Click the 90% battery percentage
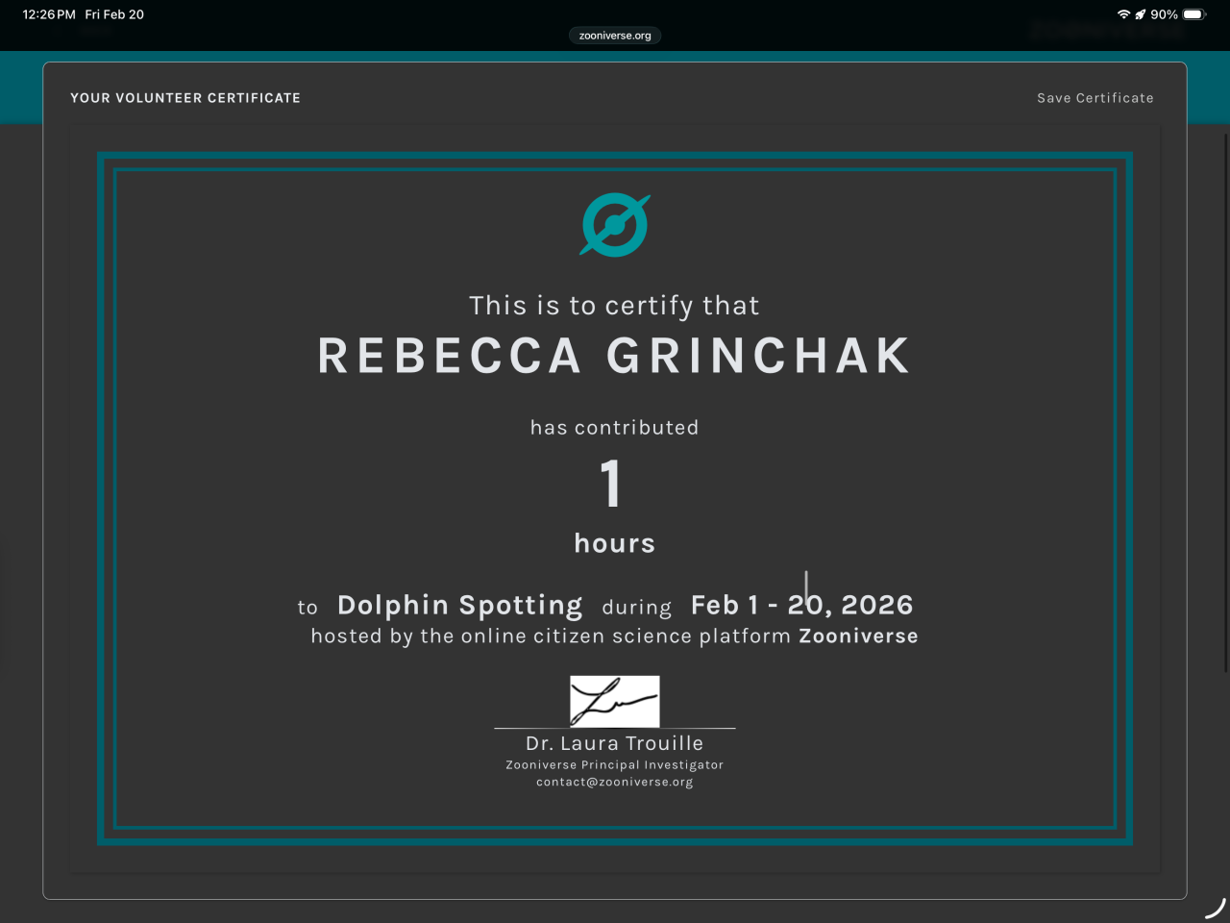The width and height of the screenshot is (1230, 923). (x=1164, y=14)
